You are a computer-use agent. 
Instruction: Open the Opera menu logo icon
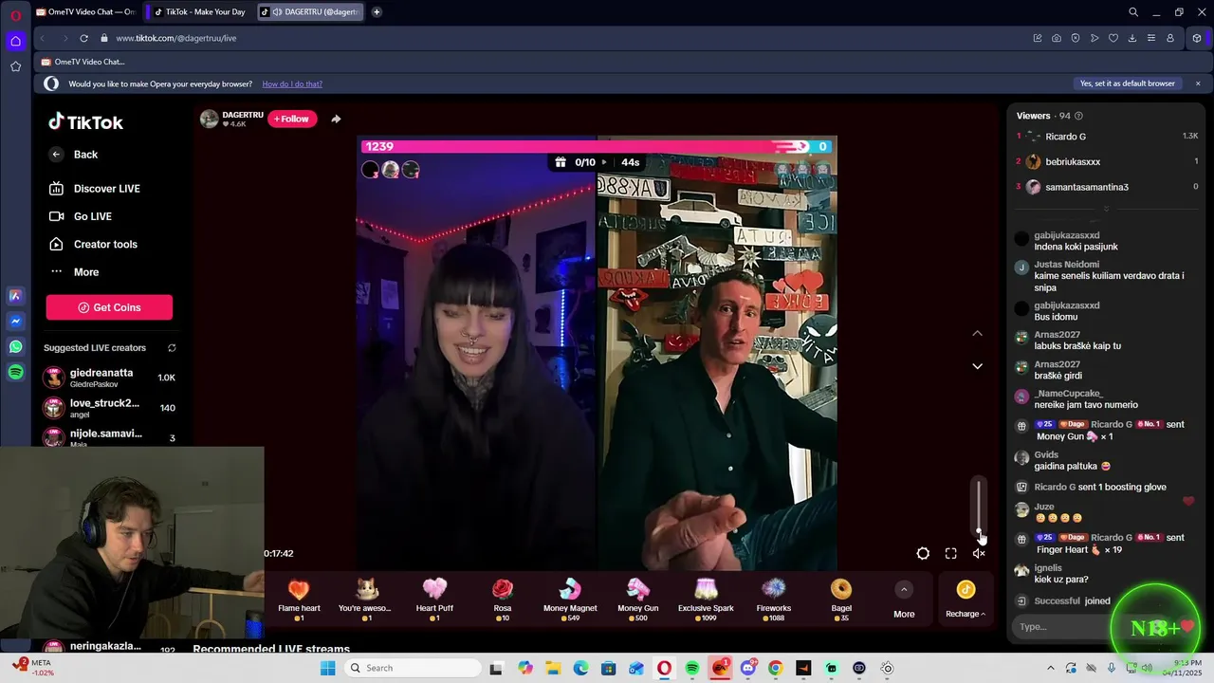click(15, 15)
